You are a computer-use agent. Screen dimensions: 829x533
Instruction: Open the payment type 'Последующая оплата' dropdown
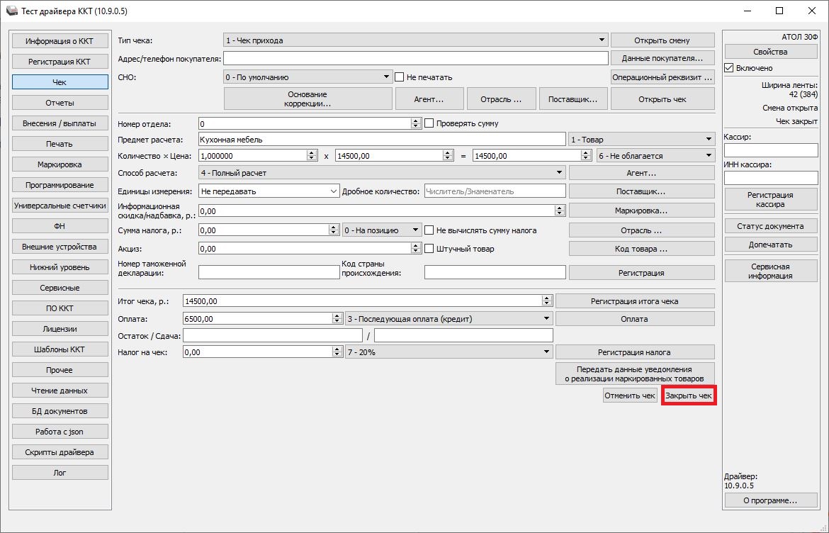tap(448, 319)
